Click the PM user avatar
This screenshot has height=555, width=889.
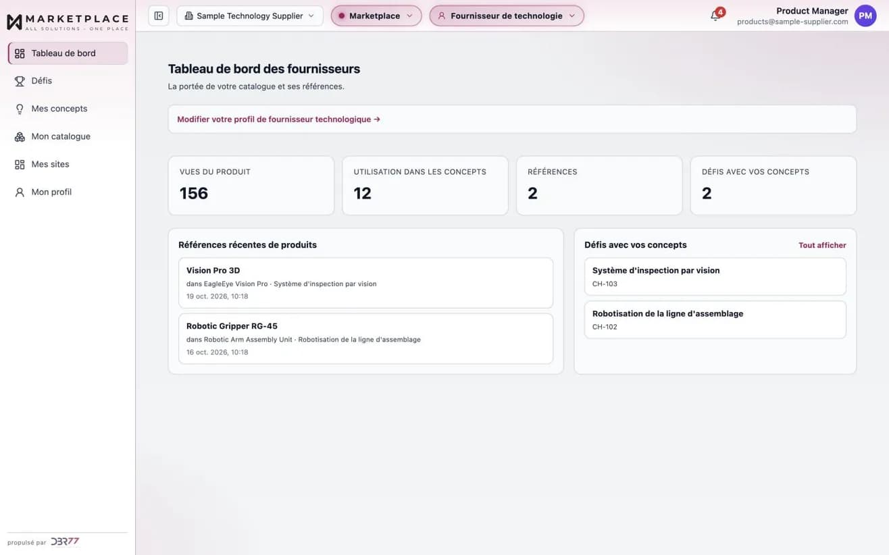865,16
